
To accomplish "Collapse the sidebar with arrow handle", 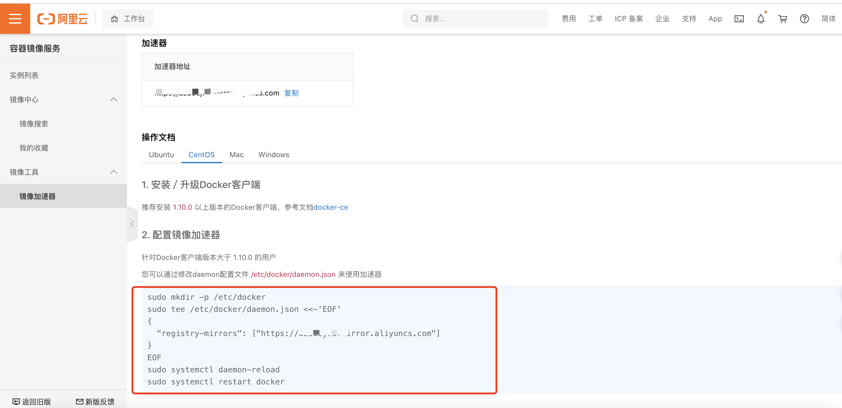I will point(132,224).
